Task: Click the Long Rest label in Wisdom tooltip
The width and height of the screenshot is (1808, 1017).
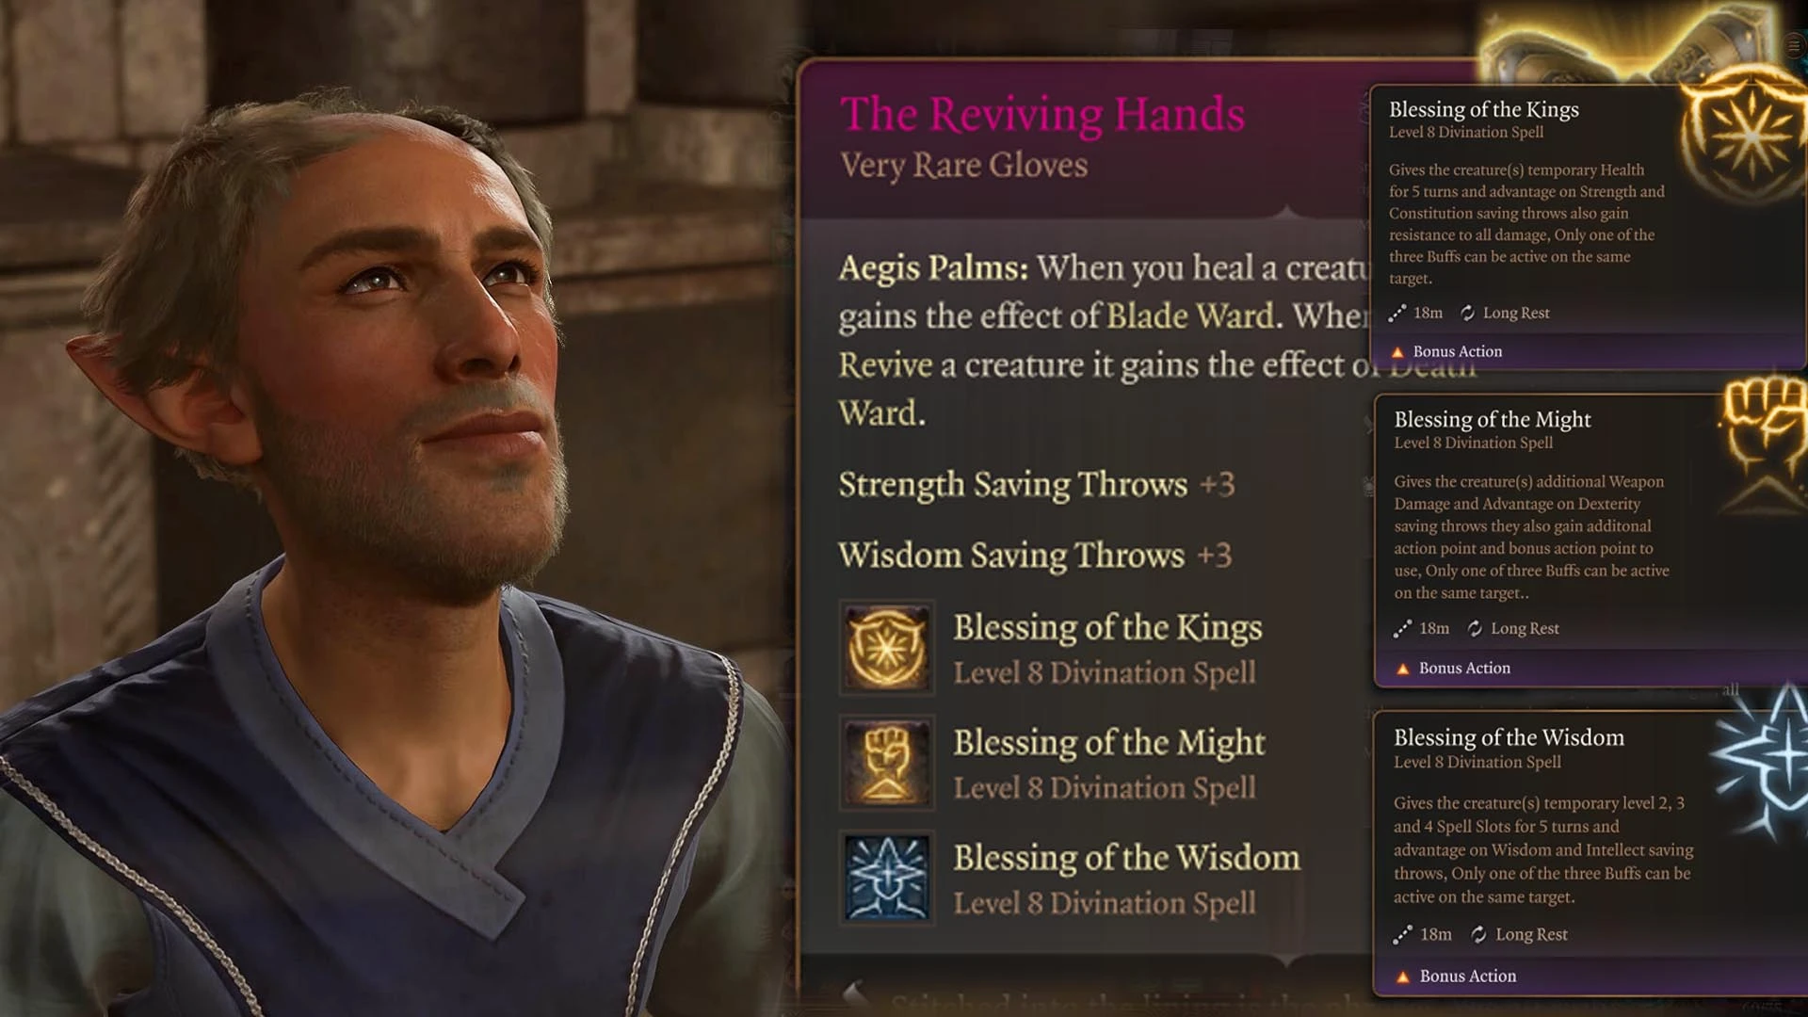Action: click(1531, 934)
